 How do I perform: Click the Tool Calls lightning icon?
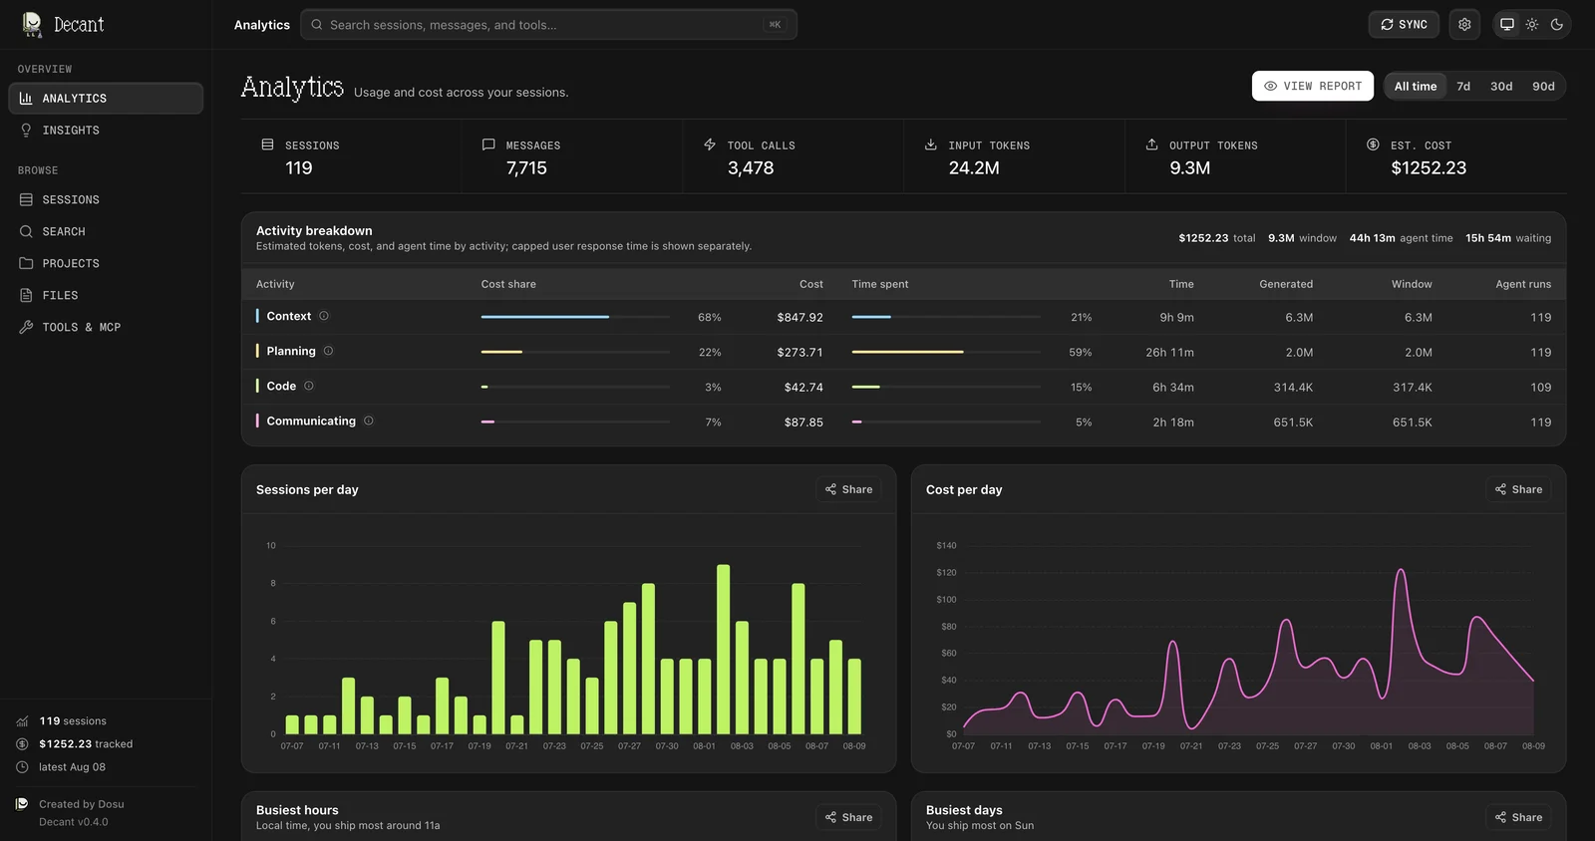pyautogui.click(x=710, y=144)
